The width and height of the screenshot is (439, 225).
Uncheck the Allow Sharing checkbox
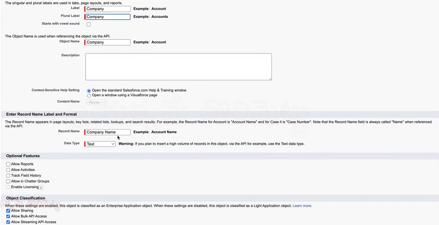(8, 211)
